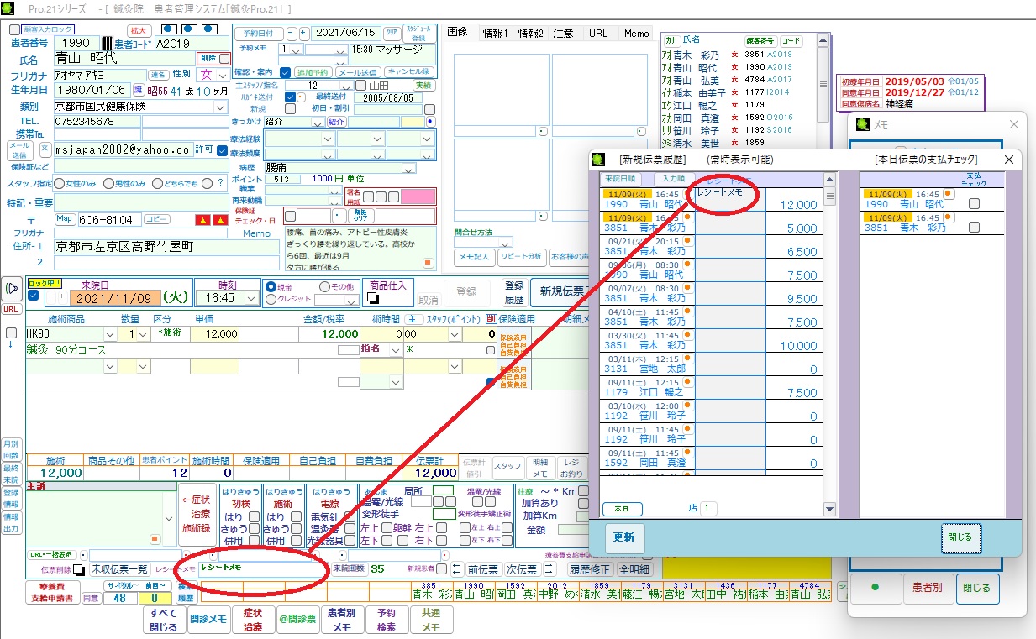Click the question mark next to スタッフ指定
The image size is (1036, 639).
pos(220,183)
